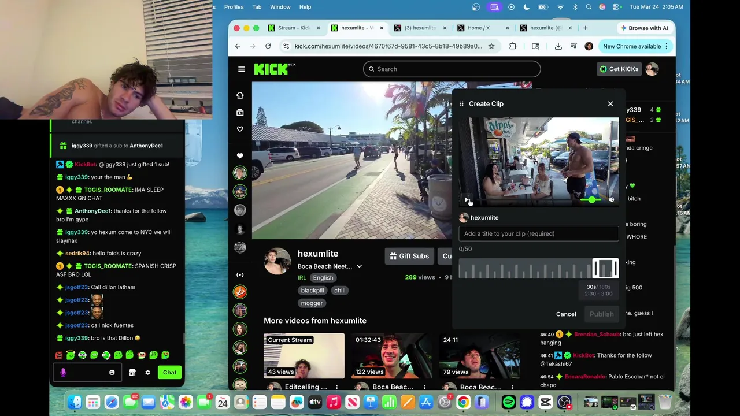
Task: Click the Kick search field
Action: tap(452, 69)
